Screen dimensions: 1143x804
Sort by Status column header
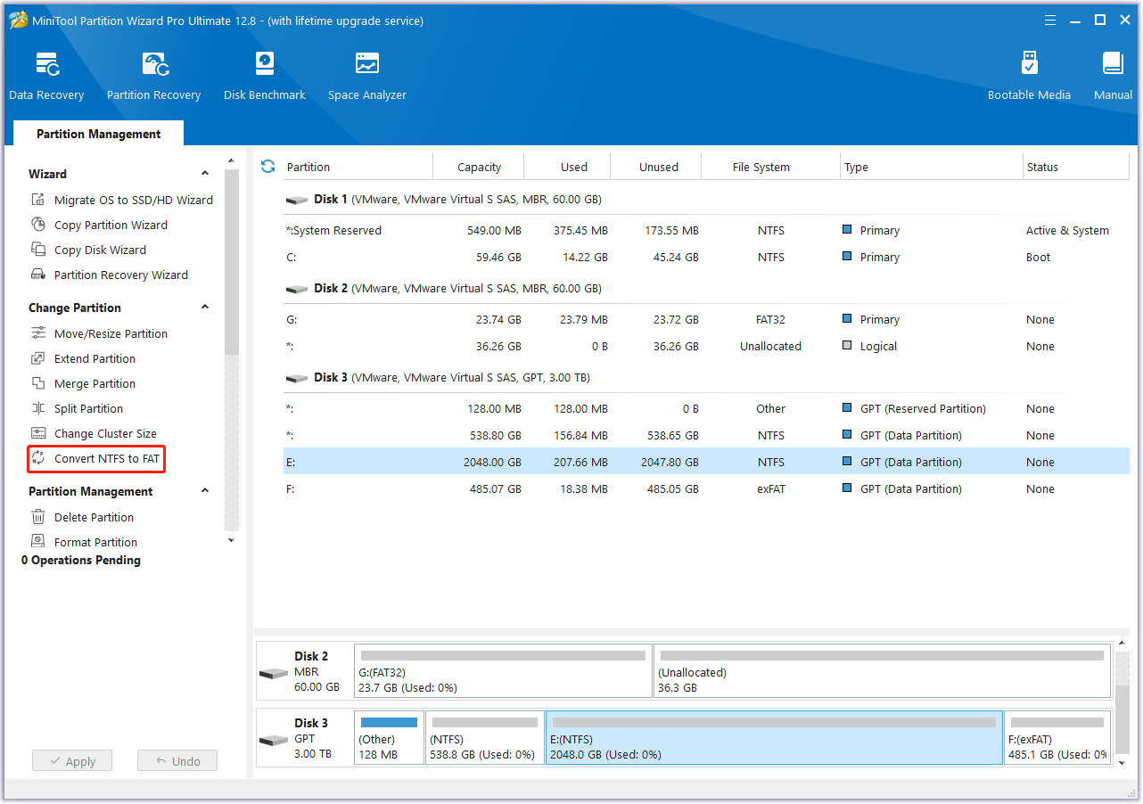click(1076, 167)
